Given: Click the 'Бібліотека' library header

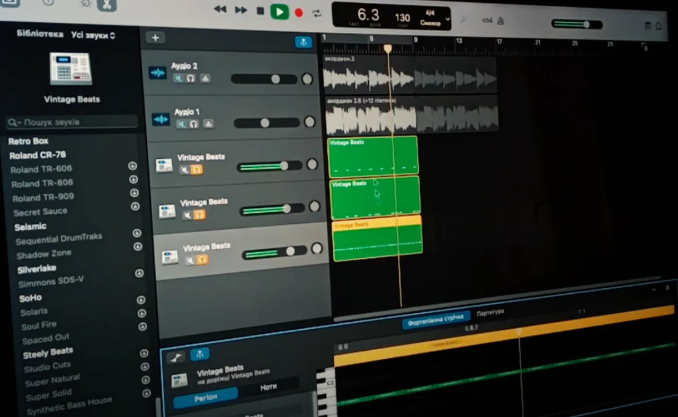Looking at the screenshot, I should click(x=40, y=33).
